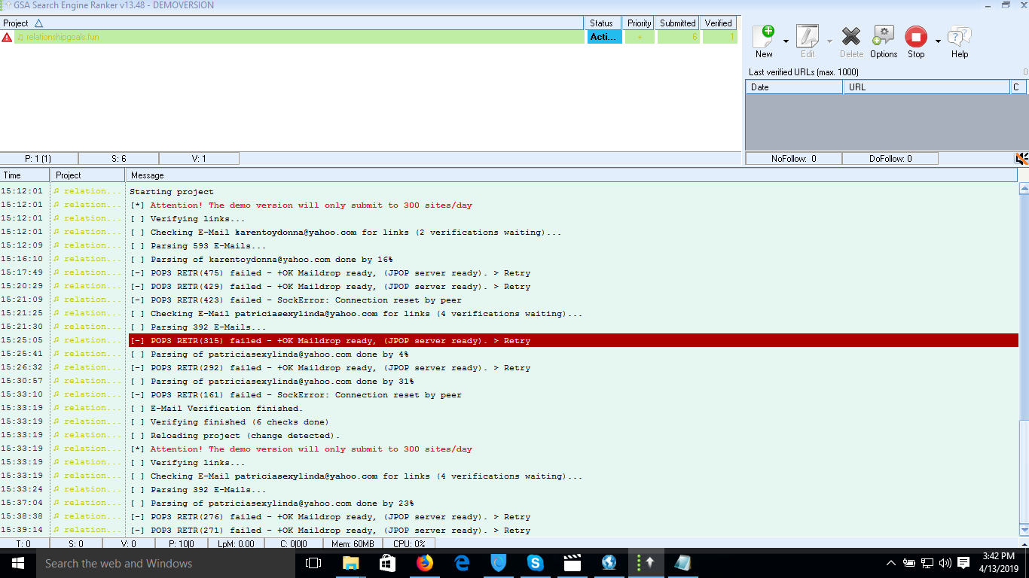Click the URL column header in verified URLs

pyautogui.click(x=926, y=87)
